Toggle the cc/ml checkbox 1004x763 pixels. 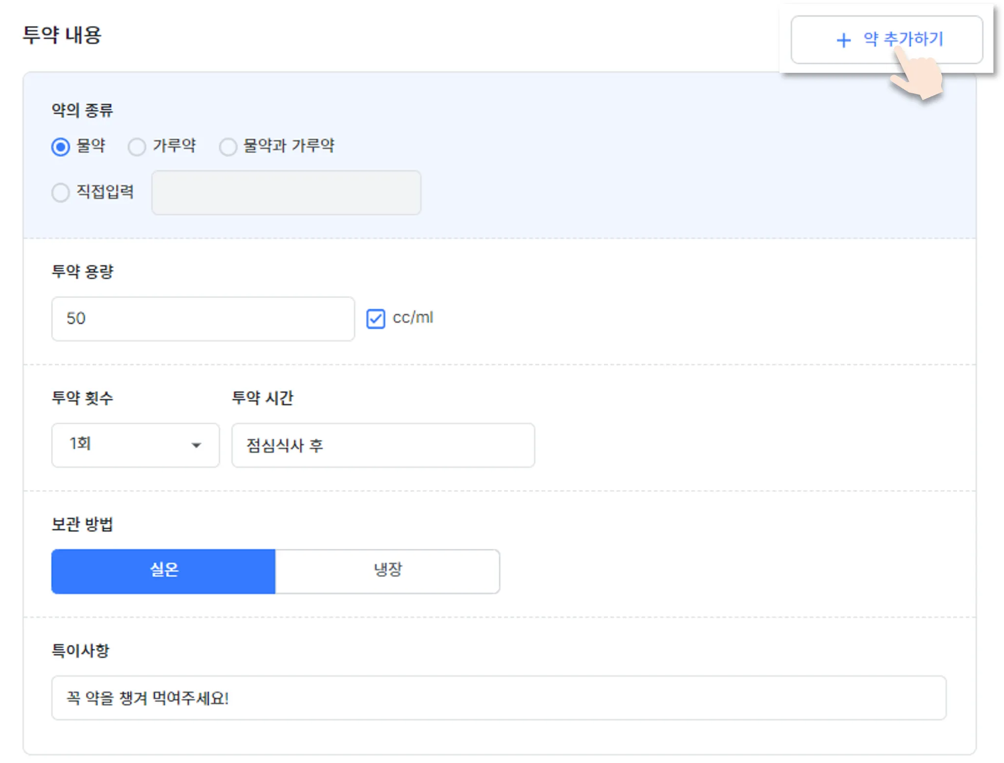376,319
